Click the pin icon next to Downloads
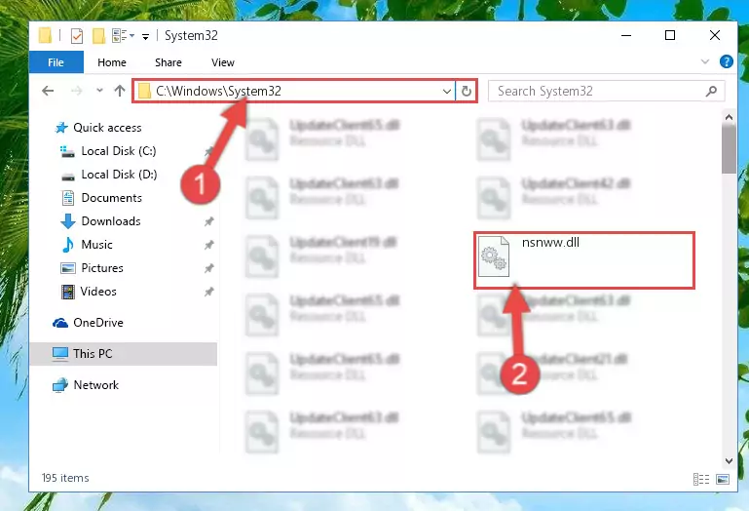Viewport: 749px width, 511px height. pyautogui.click(x=208, y=221)
